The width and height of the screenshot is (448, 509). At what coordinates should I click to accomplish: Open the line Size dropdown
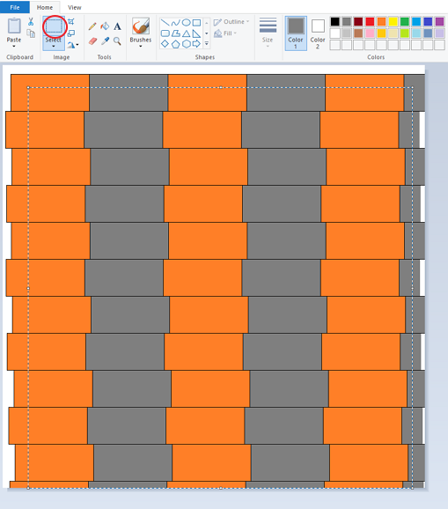[268, 33]
